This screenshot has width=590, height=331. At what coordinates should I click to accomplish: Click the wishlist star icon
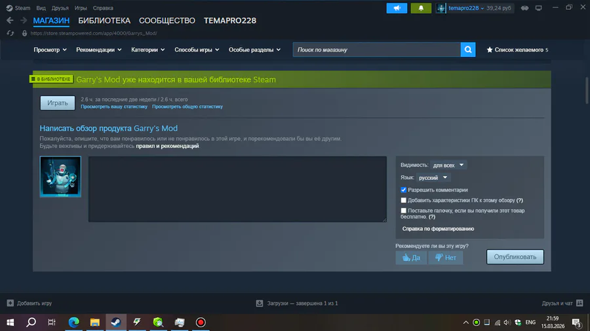pos(489,50)
